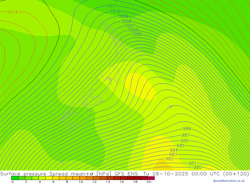
Task: Click the 1008 isobar label
Action: coord(126,21)
